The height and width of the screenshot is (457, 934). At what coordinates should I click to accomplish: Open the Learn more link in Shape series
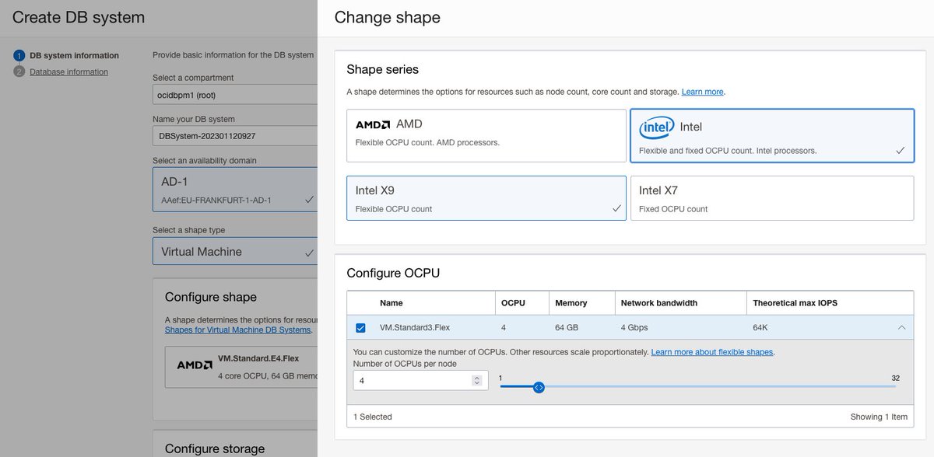[702, 92]
